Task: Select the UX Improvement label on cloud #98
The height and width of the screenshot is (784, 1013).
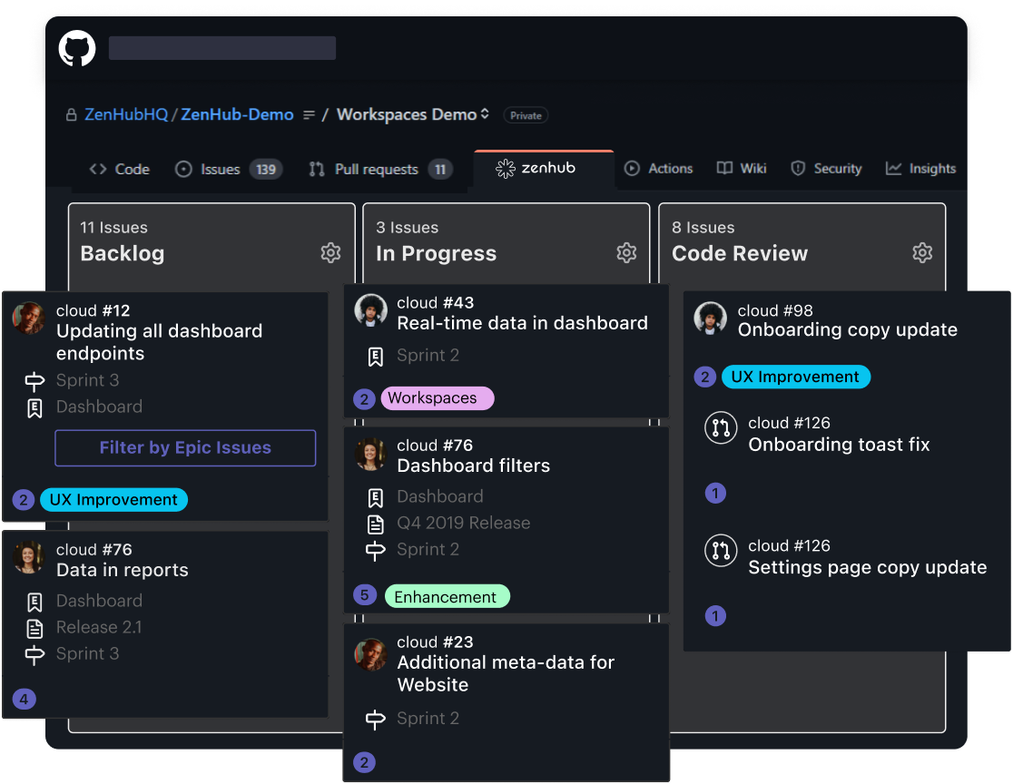Action: click(x=796, y=376)
